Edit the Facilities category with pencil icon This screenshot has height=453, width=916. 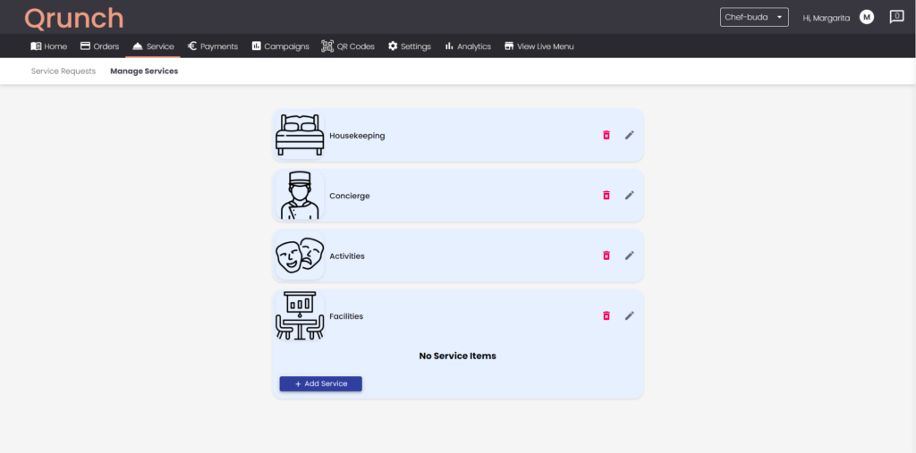click(629, 315)
